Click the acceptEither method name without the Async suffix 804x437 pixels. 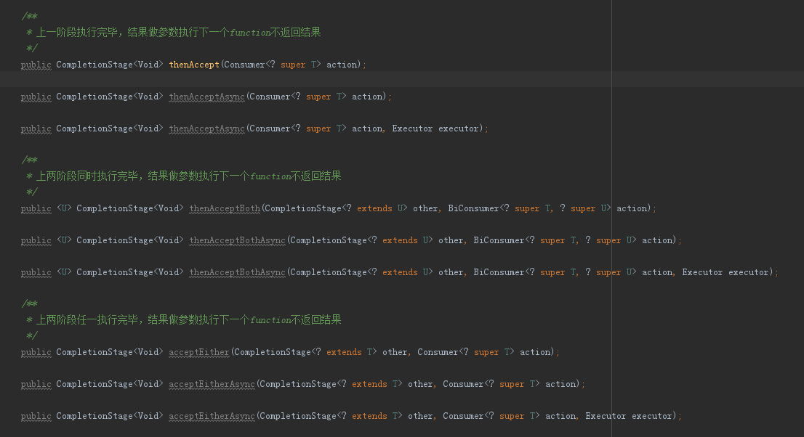[x=199, y=353]
